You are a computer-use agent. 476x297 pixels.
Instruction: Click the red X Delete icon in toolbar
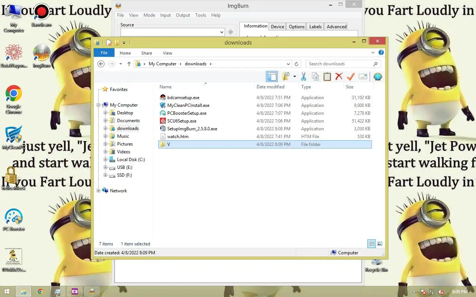pyautogui.click(x=339, y=76)
